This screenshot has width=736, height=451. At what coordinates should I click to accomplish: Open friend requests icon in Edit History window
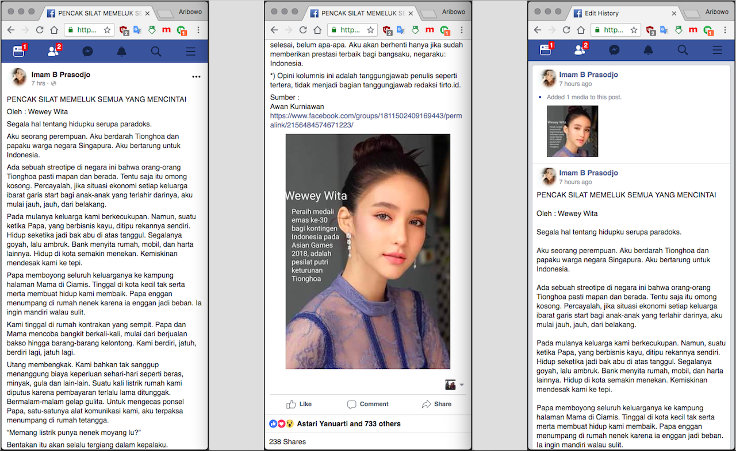[x=580, y=50]
